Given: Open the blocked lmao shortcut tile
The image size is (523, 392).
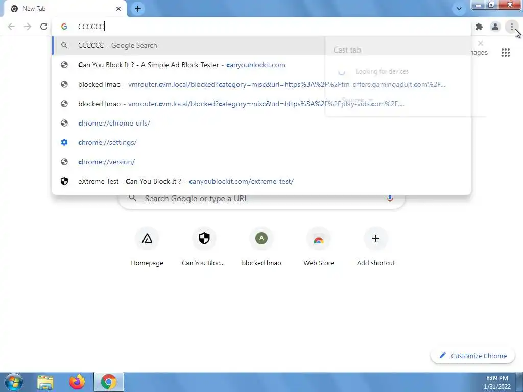Looking at the screenshot, I should click(x=261, y=248).
